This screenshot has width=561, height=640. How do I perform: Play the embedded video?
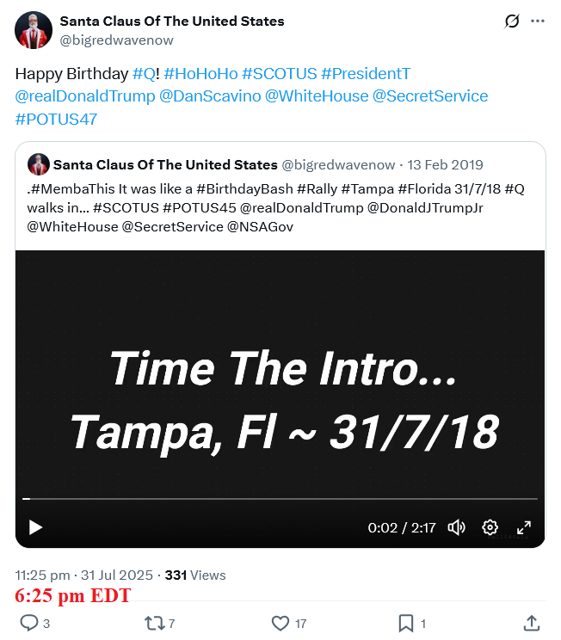35,527
